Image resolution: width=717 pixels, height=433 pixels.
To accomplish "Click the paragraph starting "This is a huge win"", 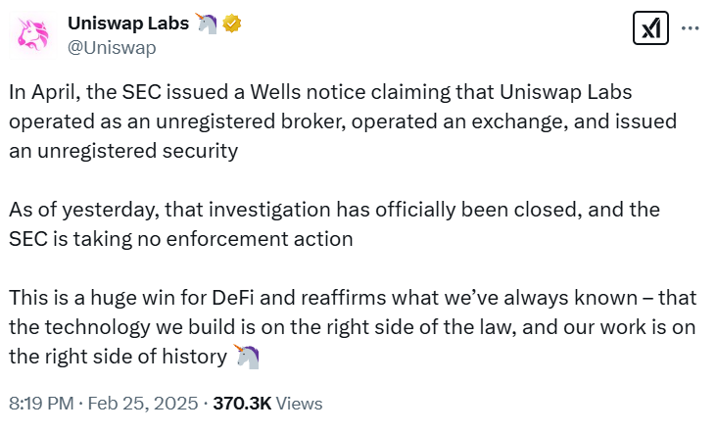I will coord(333,327).
